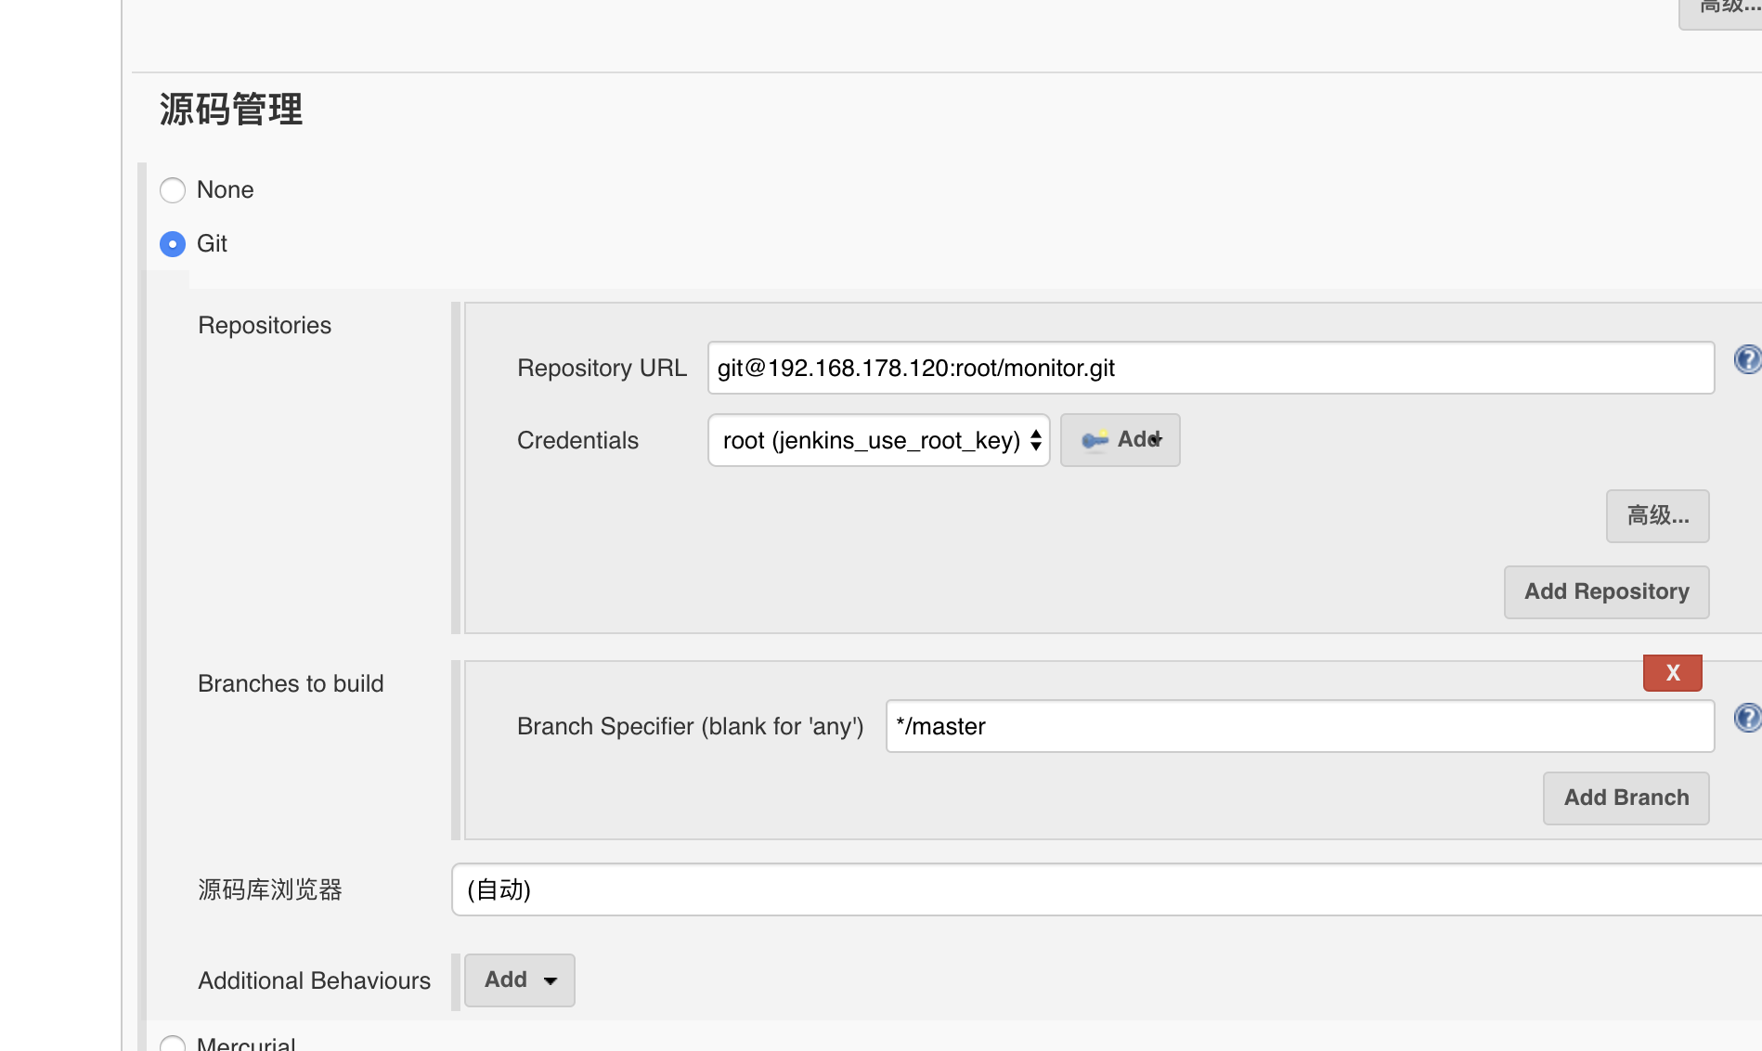
Task: Click the Repositories label
Action: pos(265,325)
